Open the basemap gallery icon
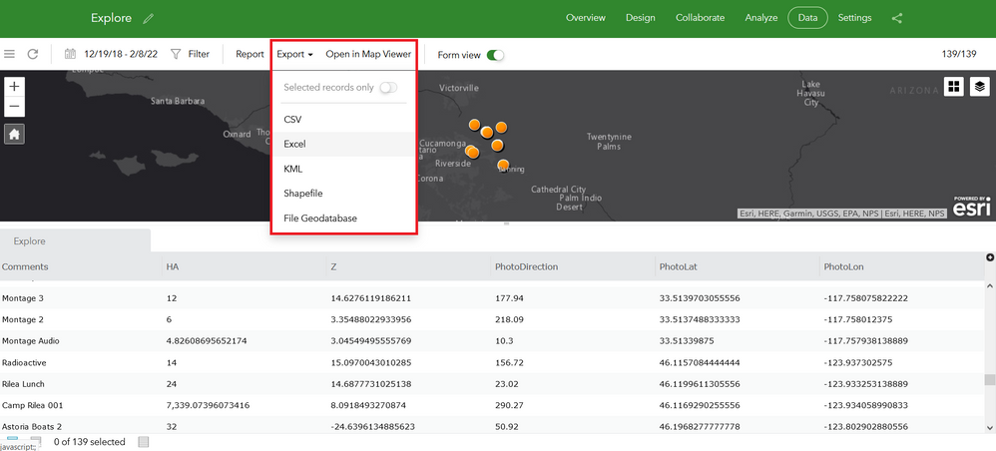Viewport: 996px width, 451px height. (x=953, y=87)
